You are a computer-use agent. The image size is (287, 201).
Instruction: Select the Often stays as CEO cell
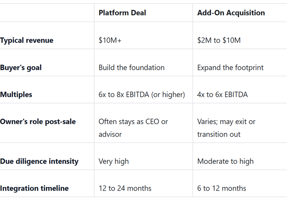(x=133, y=128)
